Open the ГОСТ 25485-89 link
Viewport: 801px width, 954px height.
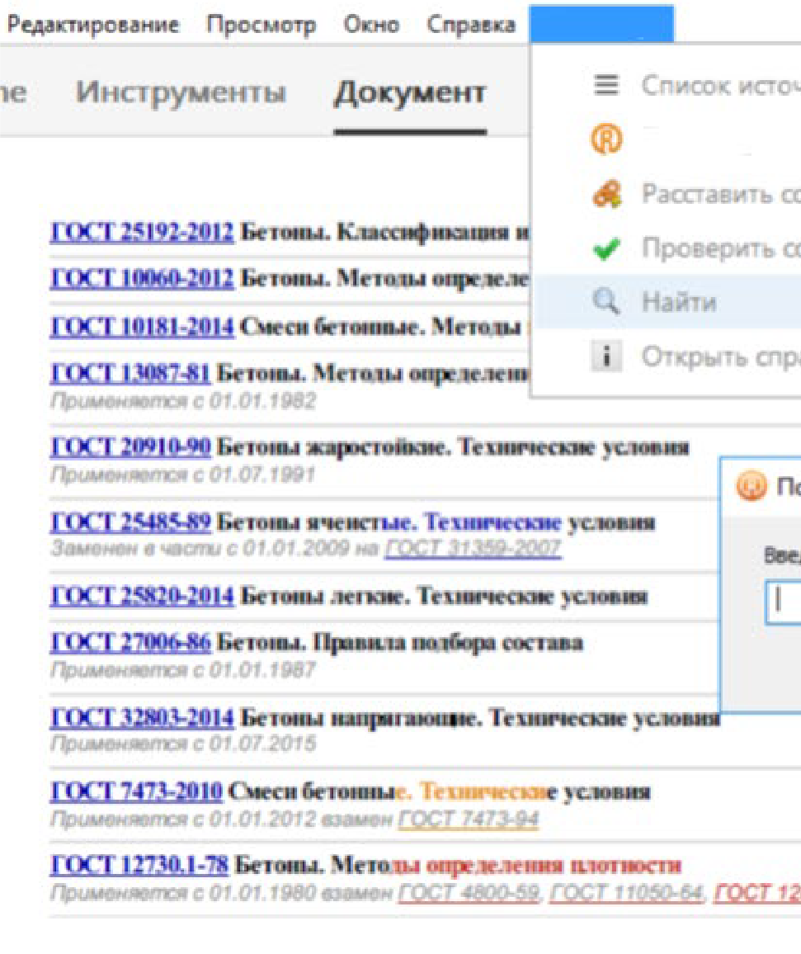(x=130, y=522)
